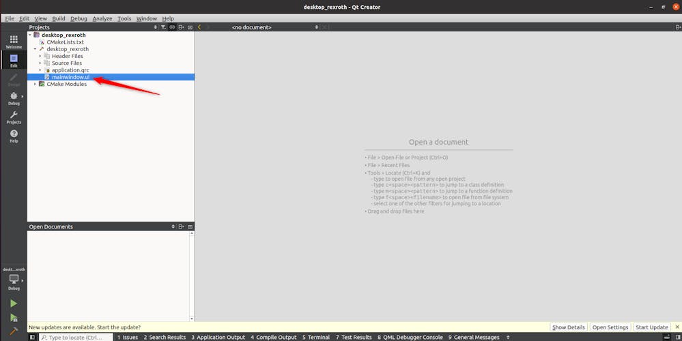Click the progress details toggle near bottom right

pos(667,337)
